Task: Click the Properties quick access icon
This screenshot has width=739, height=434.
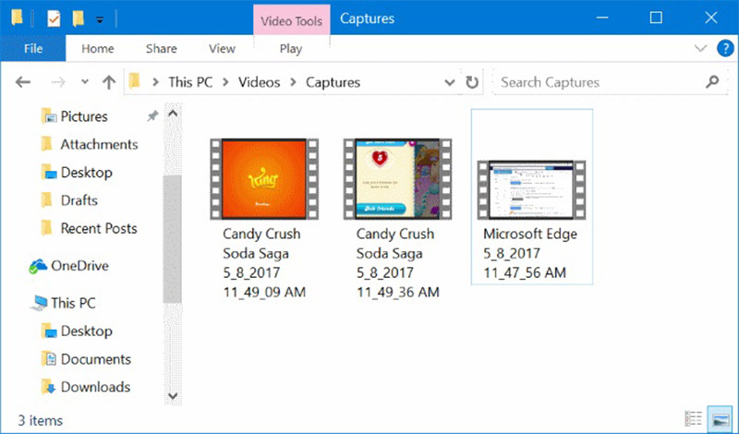Action: point(53,18)
